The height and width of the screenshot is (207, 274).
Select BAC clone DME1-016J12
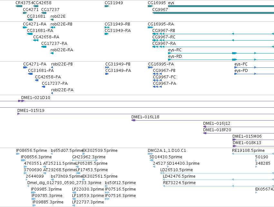coord(217,123)
